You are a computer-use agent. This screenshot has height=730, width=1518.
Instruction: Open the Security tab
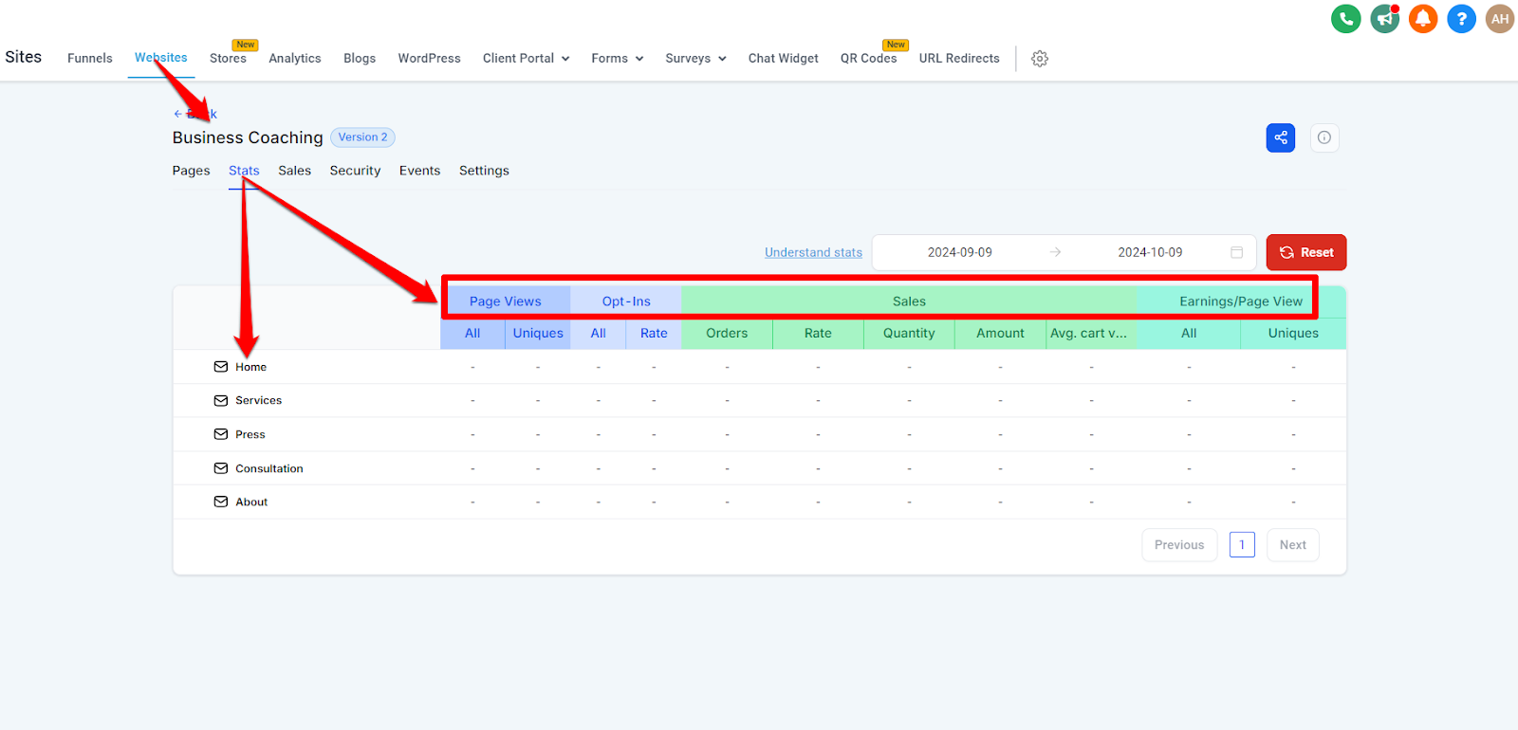355,171
